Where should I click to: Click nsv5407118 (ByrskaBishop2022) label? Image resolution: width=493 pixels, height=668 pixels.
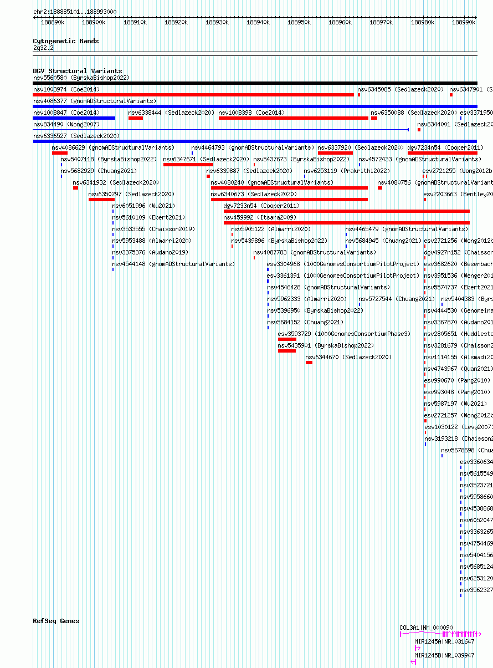109,159
